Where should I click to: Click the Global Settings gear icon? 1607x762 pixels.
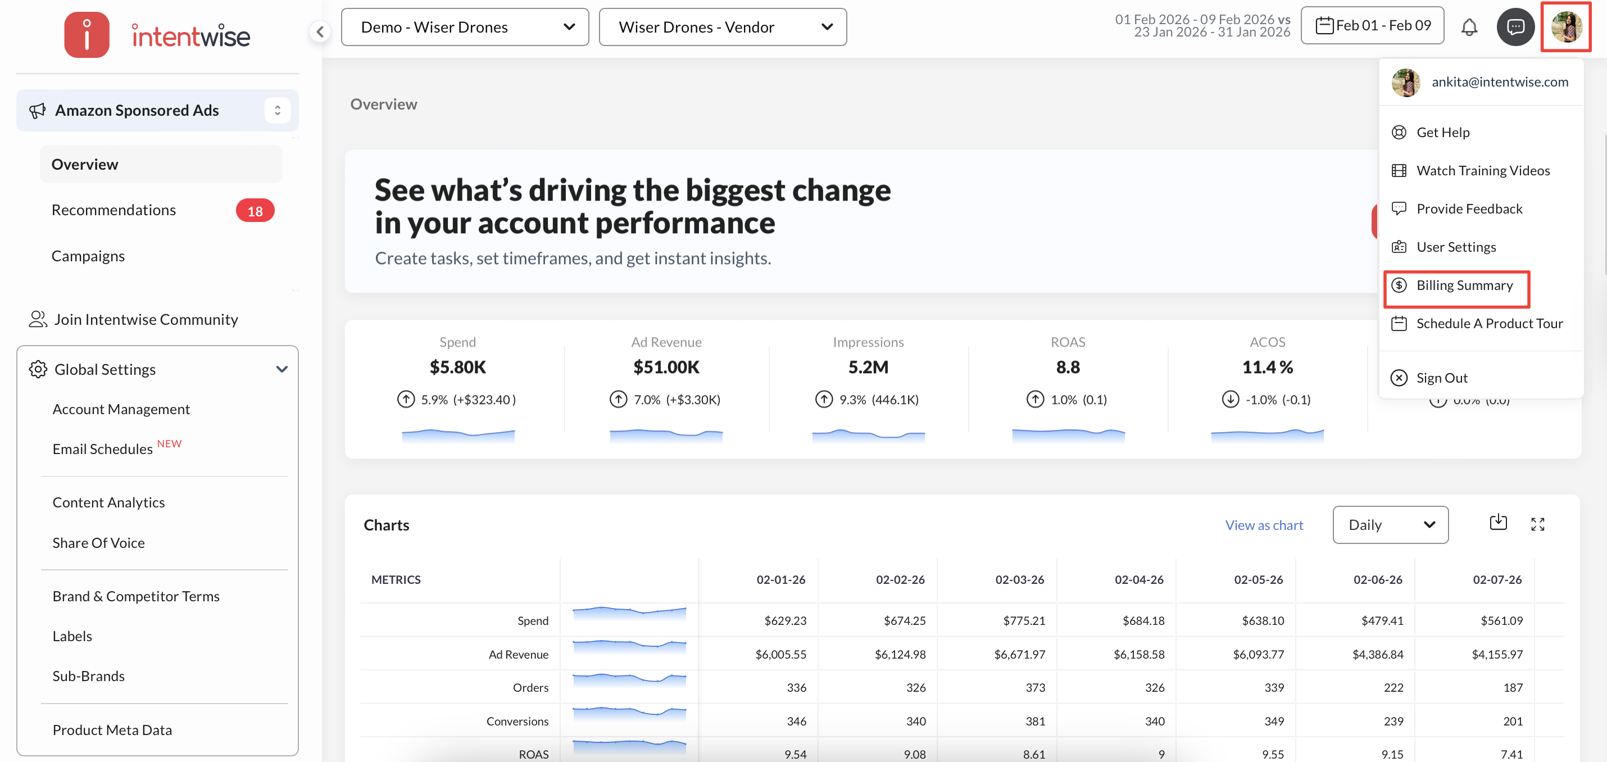tap(38, 369)
